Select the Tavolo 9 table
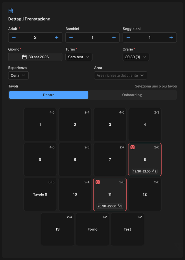 click(40, 194)
